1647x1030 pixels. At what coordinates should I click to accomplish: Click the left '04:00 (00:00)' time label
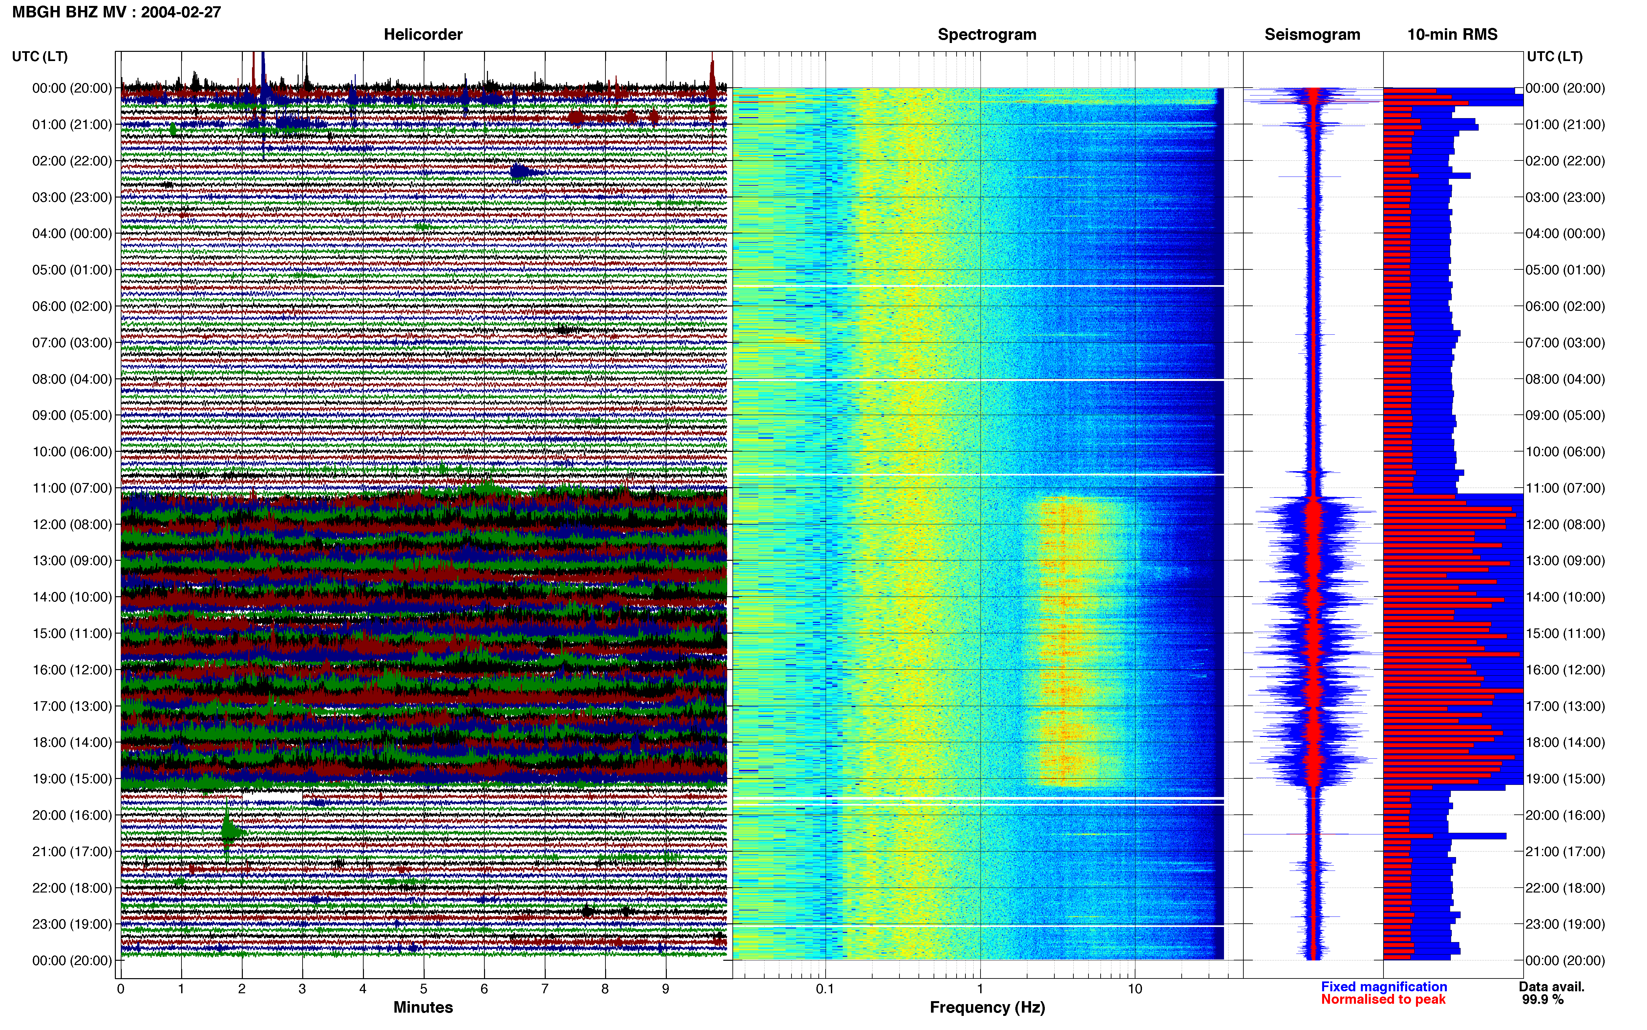click(72, 233)
